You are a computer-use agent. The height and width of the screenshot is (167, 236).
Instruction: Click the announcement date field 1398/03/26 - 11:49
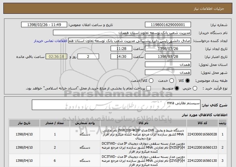pyautogui.click(x=44, y=25)
